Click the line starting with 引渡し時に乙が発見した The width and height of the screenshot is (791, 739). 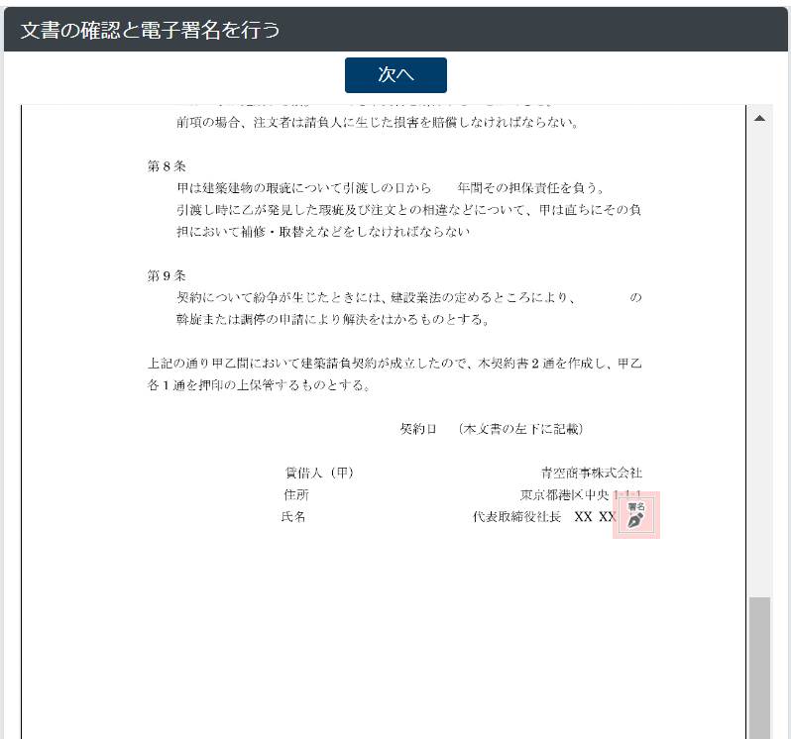[x=408, y=209]
